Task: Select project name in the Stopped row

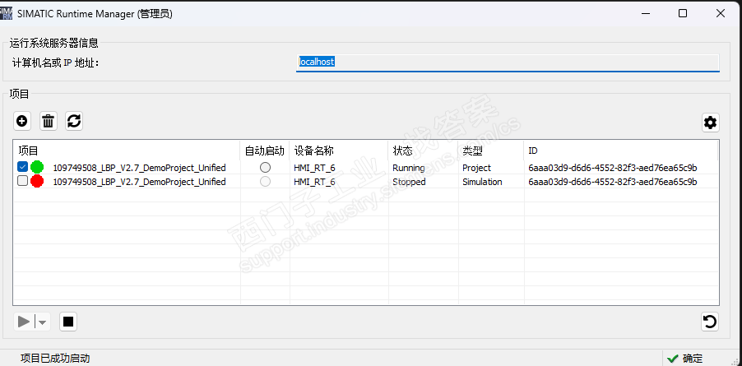Action: (x=139, y=182)
